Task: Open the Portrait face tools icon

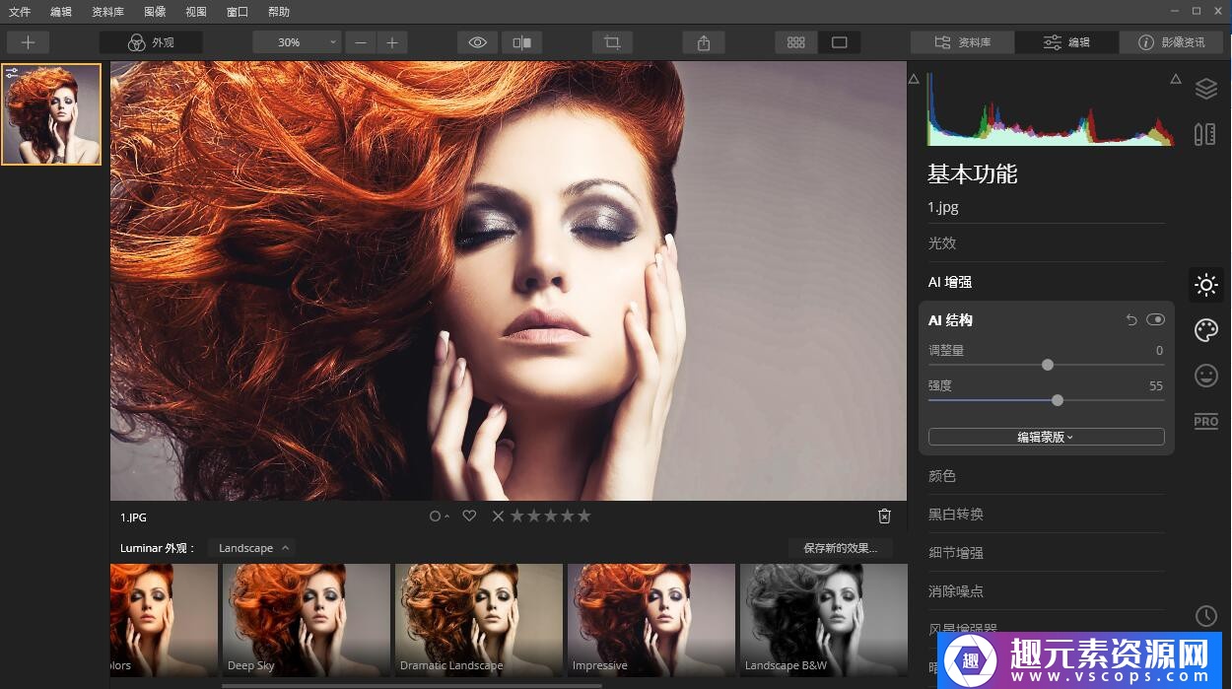Action: 1205,376
